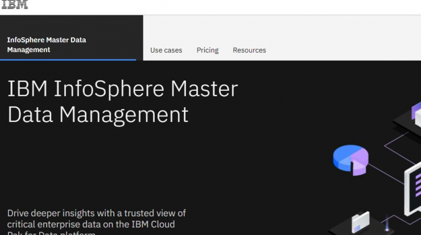Open the Use cases tab
Viewport: 421px width, 235px height.
[x=166, y=50]
